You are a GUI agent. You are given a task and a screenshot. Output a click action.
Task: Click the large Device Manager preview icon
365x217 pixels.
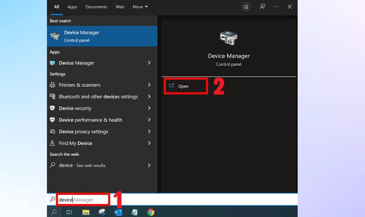229,38
